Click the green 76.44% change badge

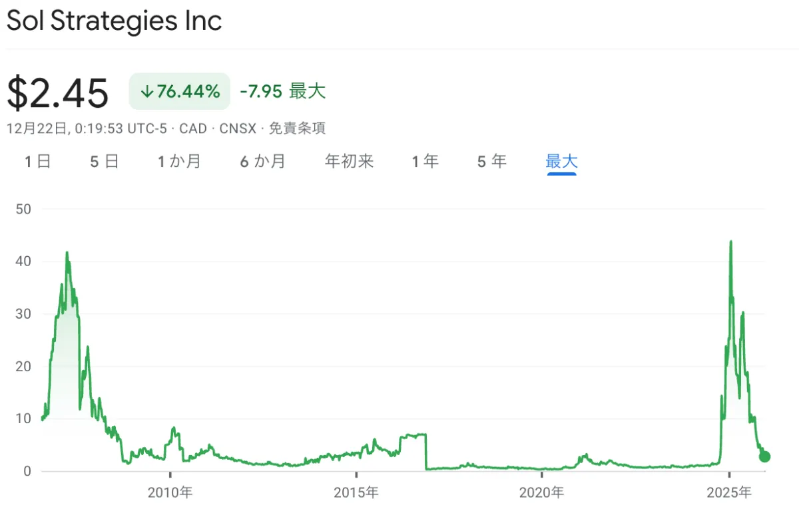point(179,91)
